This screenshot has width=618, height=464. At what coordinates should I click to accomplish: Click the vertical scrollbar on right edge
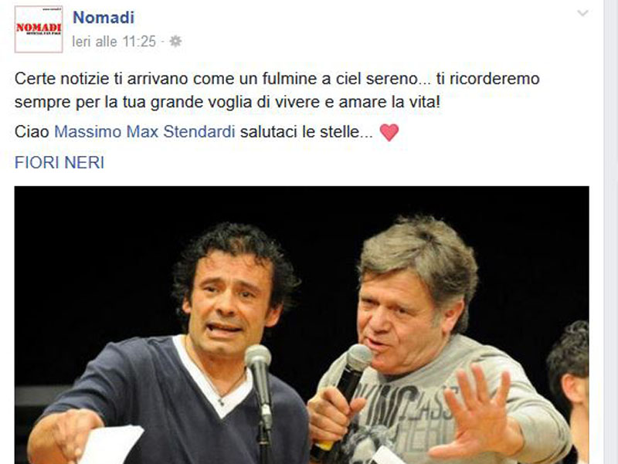pyautogui.click(x=611, y=232)
